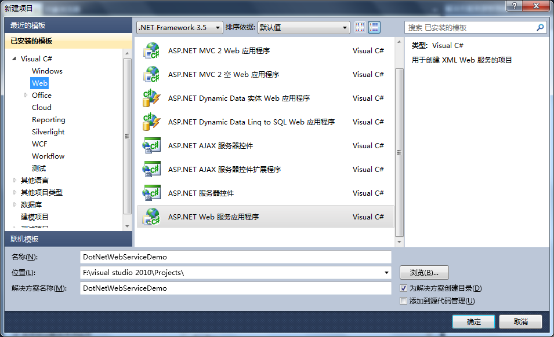Select the Web template category

pyautogui.click(x=39, y=83)
